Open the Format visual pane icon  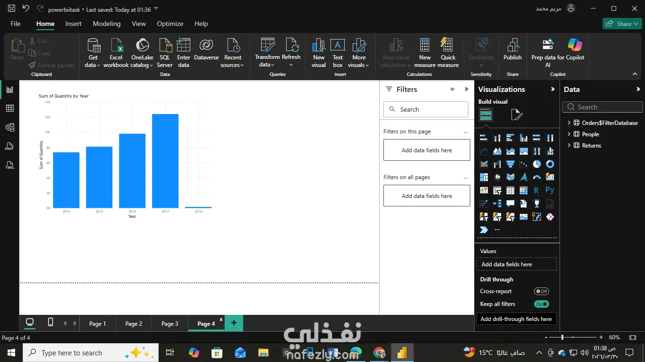click(517, 115)
